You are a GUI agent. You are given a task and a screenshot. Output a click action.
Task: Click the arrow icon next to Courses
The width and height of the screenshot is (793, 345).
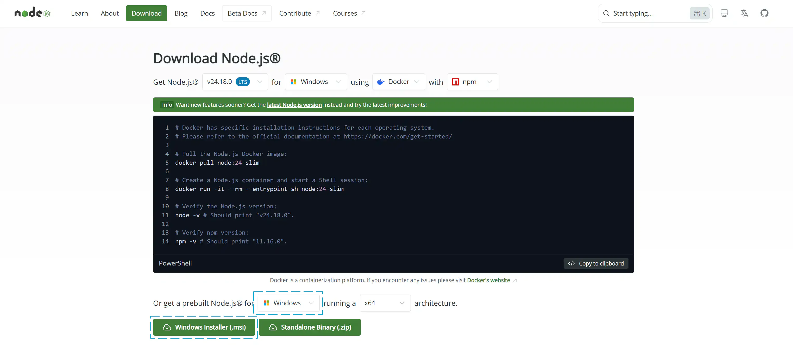coord(363,13)
